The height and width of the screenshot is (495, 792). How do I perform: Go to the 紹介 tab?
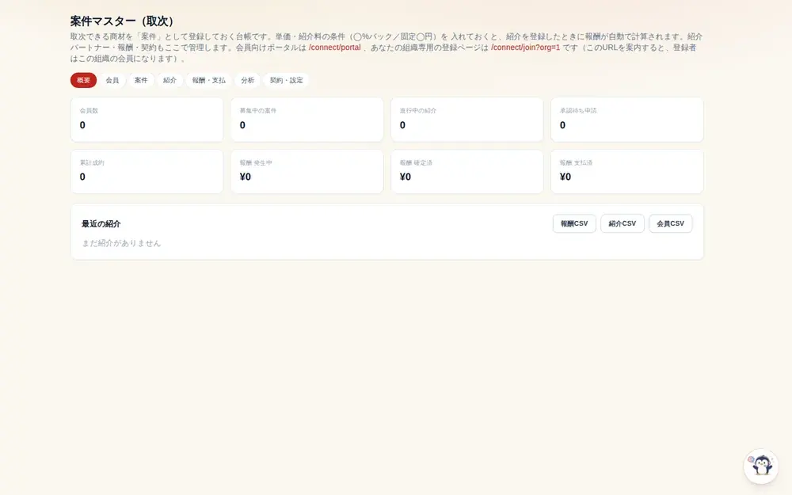(x=169, y=80)
